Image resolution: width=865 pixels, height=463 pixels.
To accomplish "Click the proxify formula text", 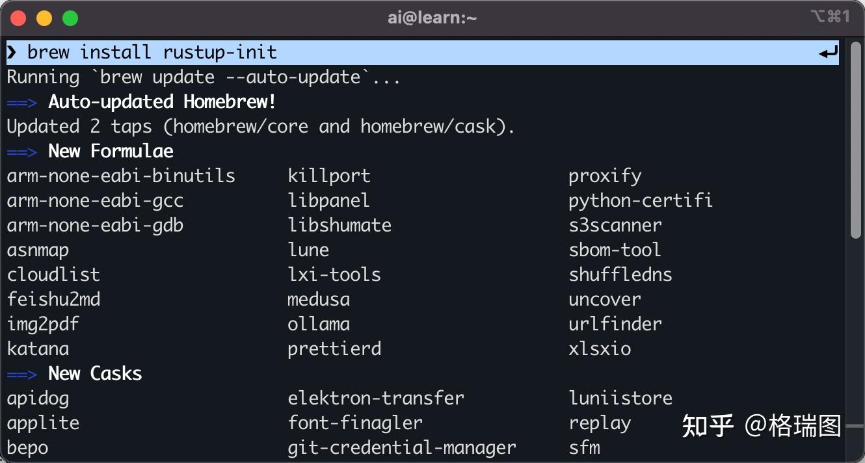I will [605, 175].
